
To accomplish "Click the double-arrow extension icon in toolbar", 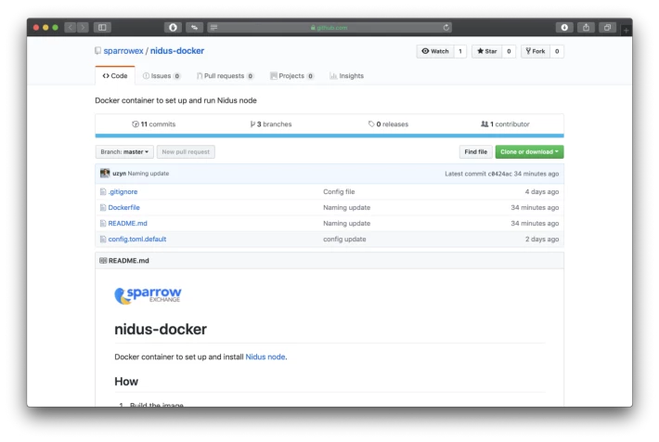I will (x=194, y=27).
